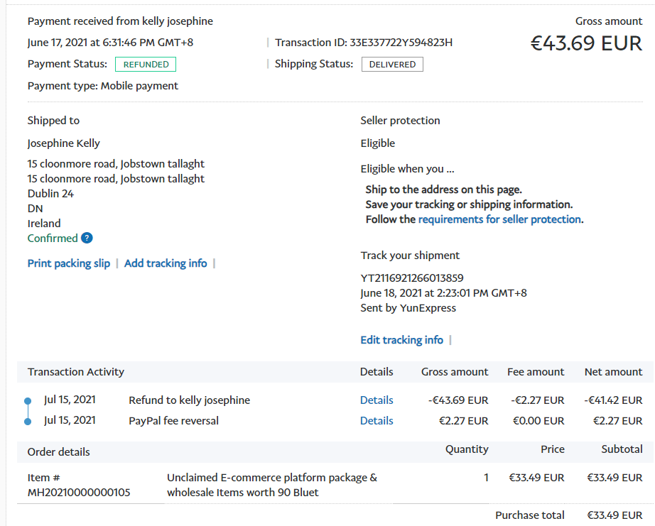
Task: Click the Transaction Activity section header
Action: click(76, 372)
